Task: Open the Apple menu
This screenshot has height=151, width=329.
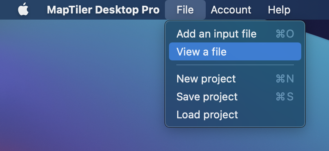Action: coord(23,9)
